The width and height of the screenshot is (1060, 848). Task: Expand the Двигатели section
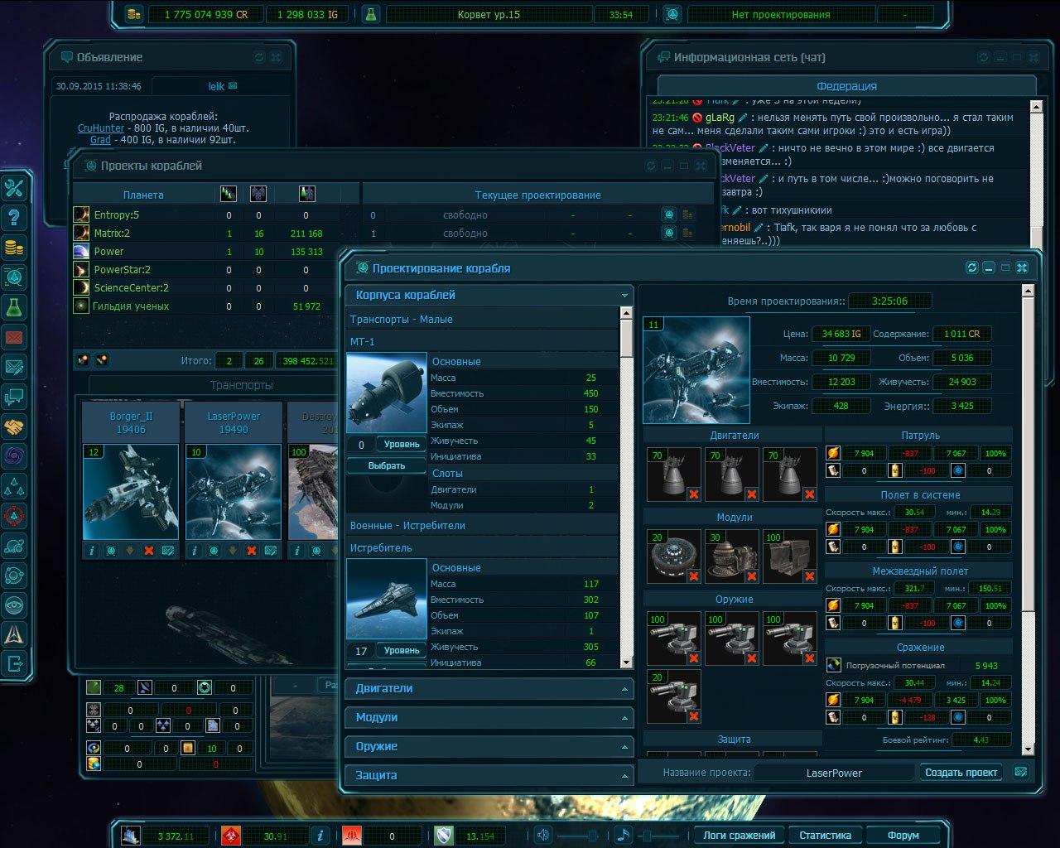(489, 688)
